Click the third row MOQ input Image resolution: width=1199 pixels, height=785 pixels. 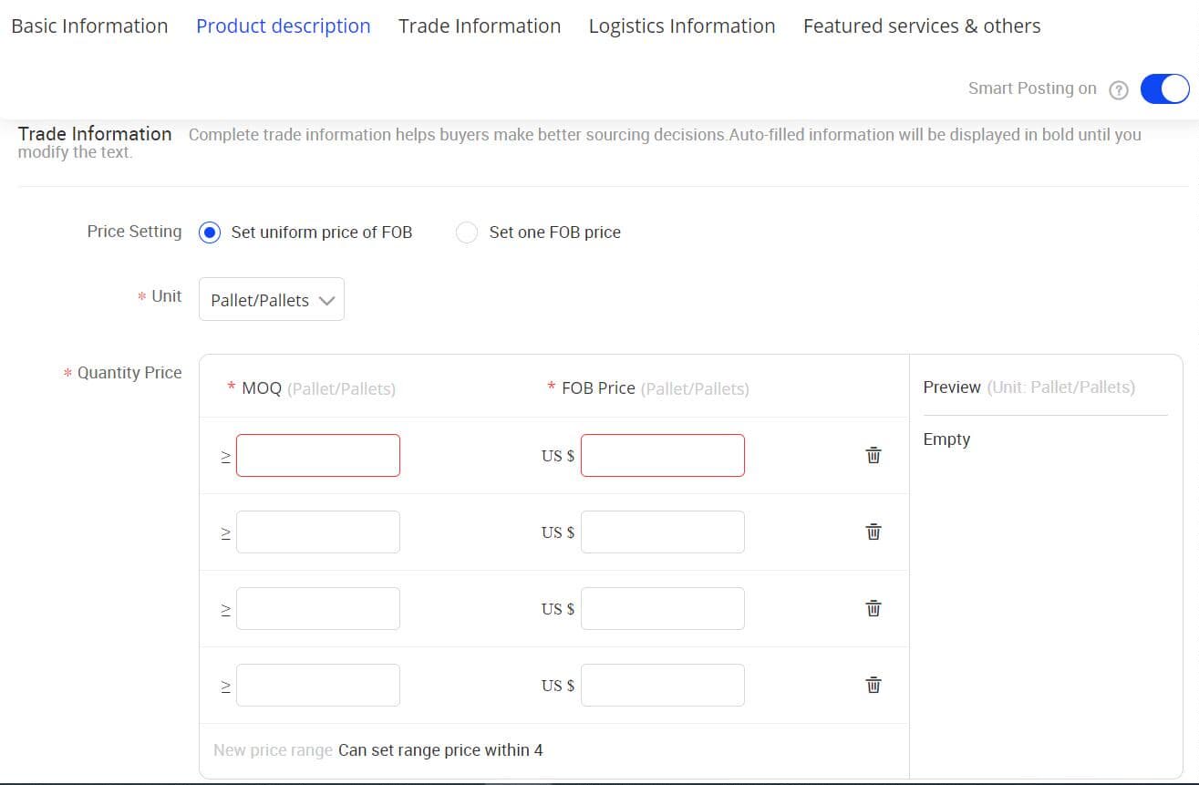coord(318,608)
